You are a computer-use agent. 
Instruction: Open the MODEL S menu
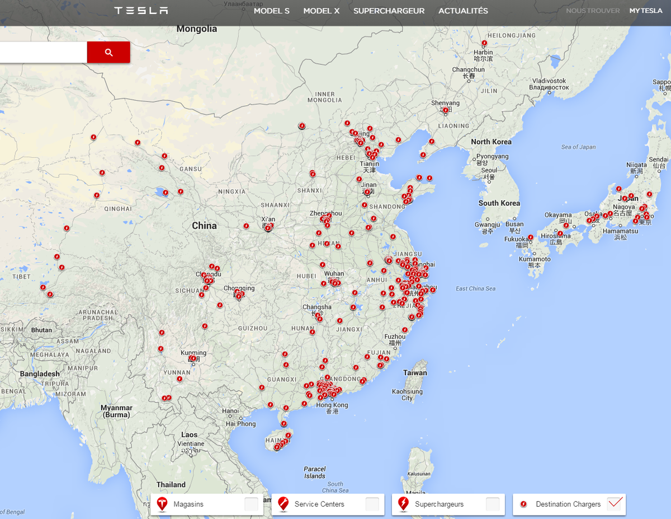tap(272, 11)
